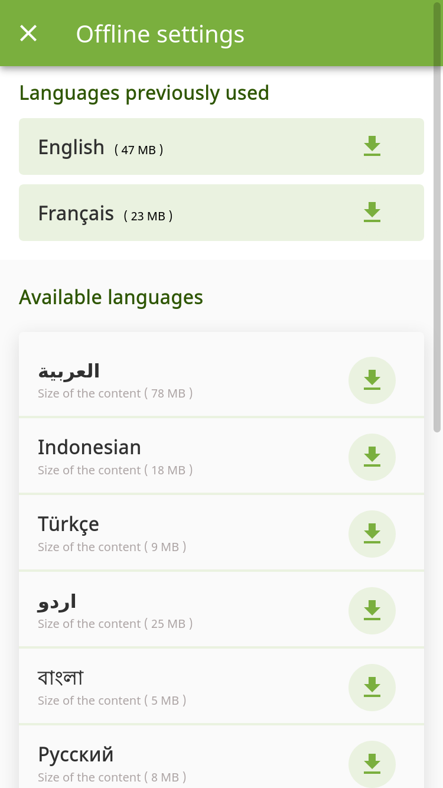Download the Français offline content

372,213
